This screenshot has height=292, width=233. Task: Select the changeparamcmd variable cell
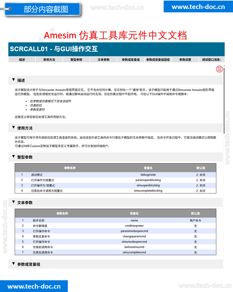[x=134, y=236]
